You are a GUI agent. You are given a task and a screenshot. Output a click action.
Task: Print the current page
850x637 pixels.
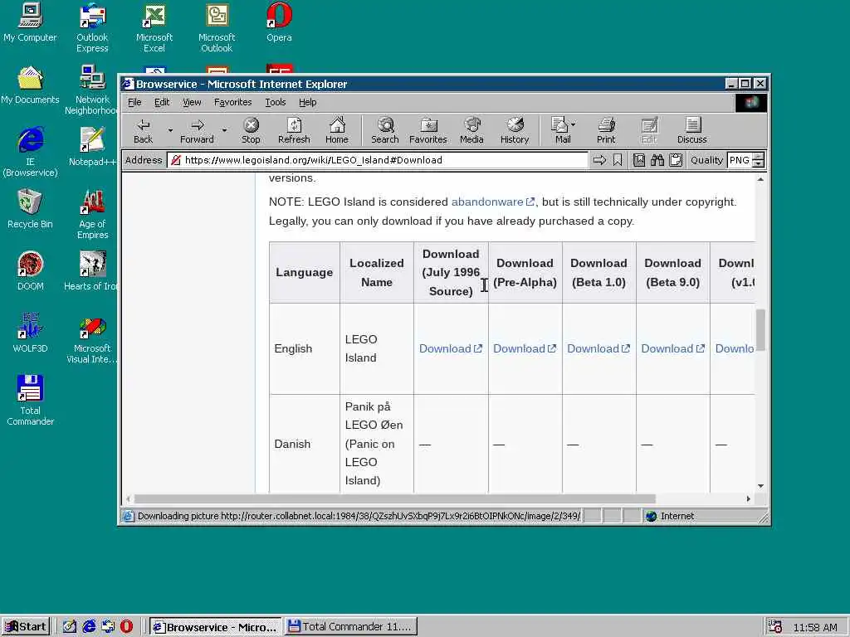tap(606, 131)
